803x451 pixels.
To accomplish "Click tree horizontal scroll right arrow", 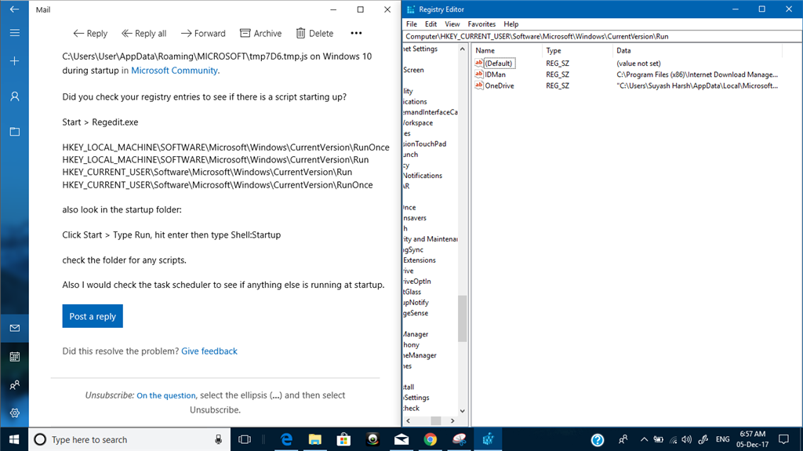I will click(452, 420).
